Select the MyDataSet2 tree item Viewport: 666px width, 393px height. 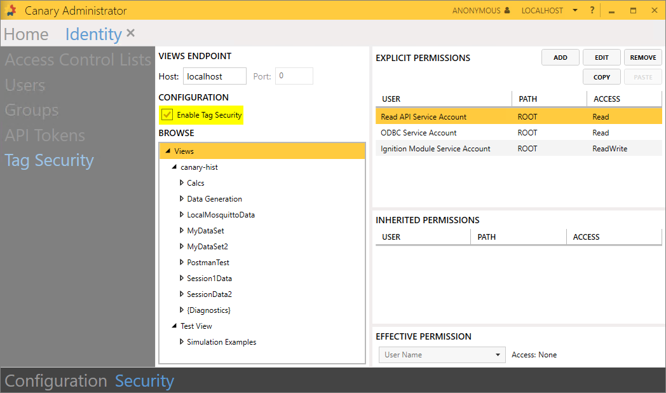point(207,247)
